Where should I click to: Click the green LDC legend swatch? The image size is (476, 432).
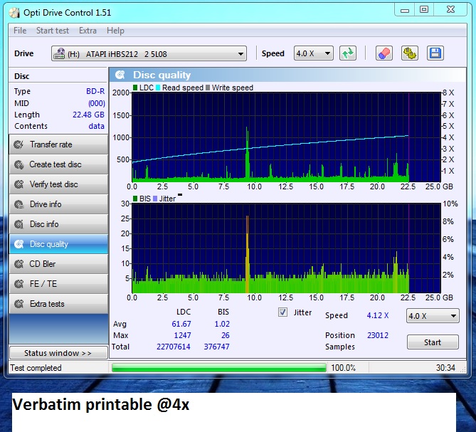coord(135,88)
